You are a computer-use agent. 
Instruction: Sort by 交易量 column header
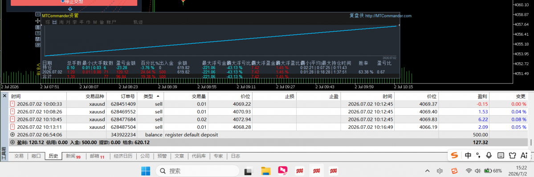(x=187, y=96)
